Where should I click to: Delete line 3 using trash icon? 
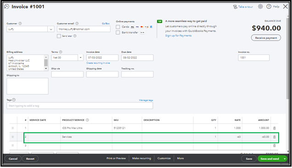pyautogui.click(x=274, y=146)
